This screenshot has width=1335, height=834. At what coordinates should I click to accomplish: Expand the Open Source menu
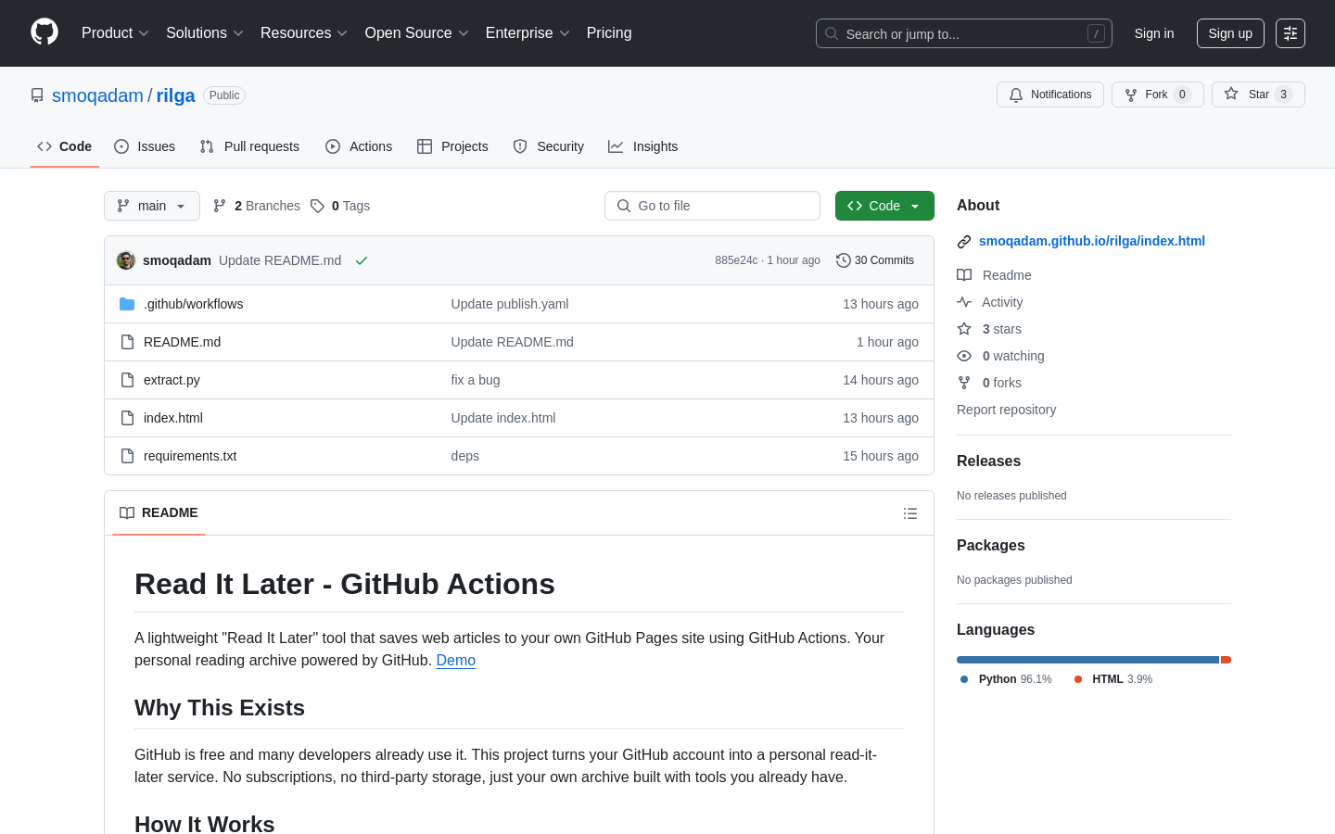(x=416, y=32)
